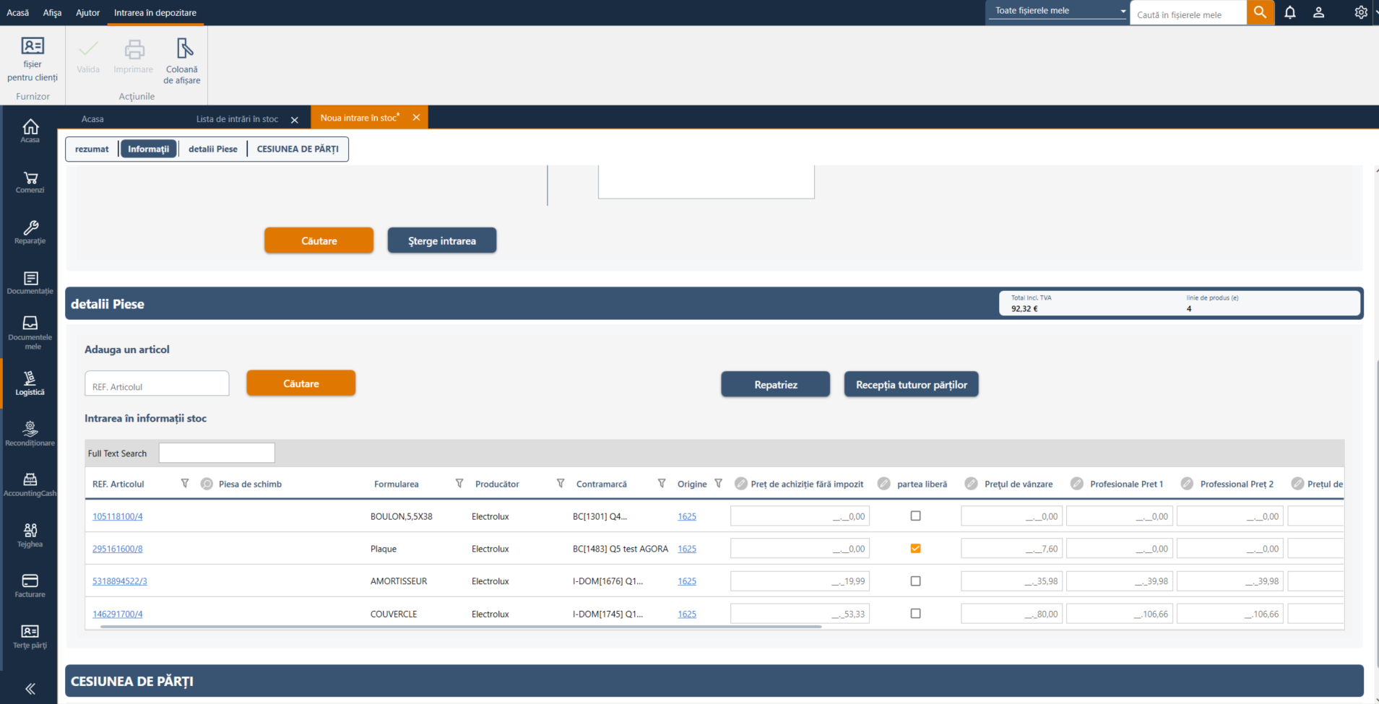Open Terțe părți in the sidebar
The image size is (1379, 704).
30,637
